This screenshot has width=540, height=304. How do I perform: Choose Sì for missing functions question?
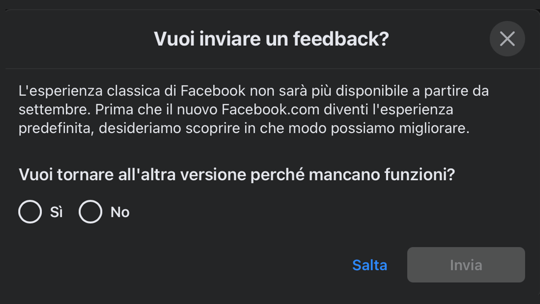pyautogui.click(x=30, y=212)
